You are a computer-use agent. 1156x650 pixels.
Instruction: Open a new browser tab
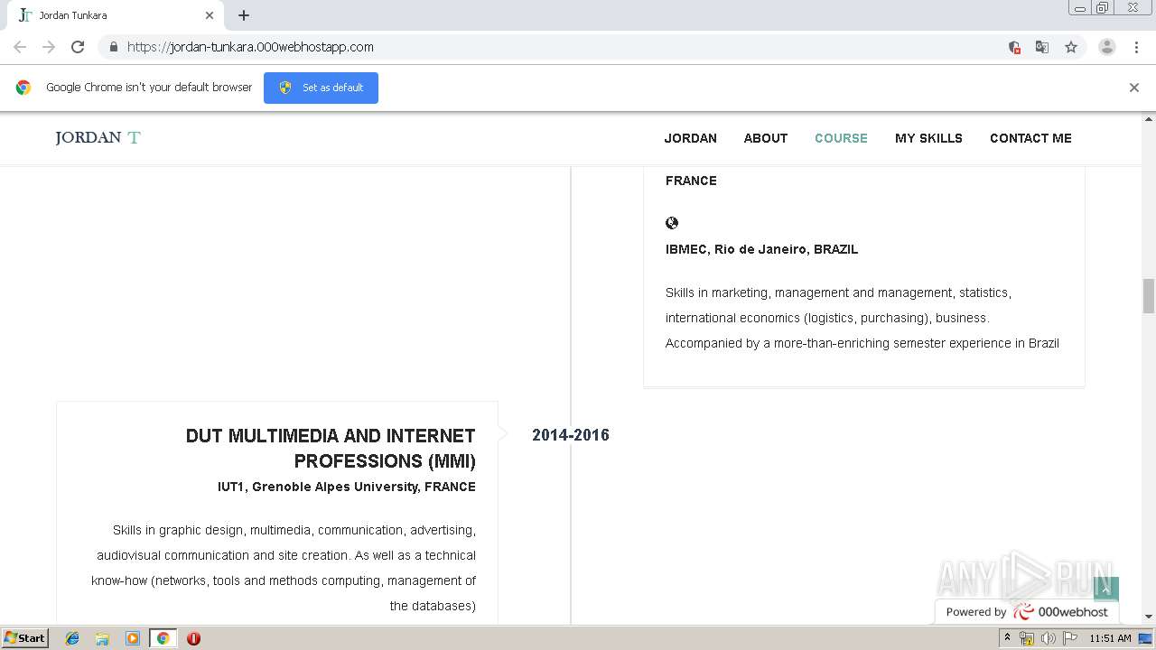click(x=244, y=15)
